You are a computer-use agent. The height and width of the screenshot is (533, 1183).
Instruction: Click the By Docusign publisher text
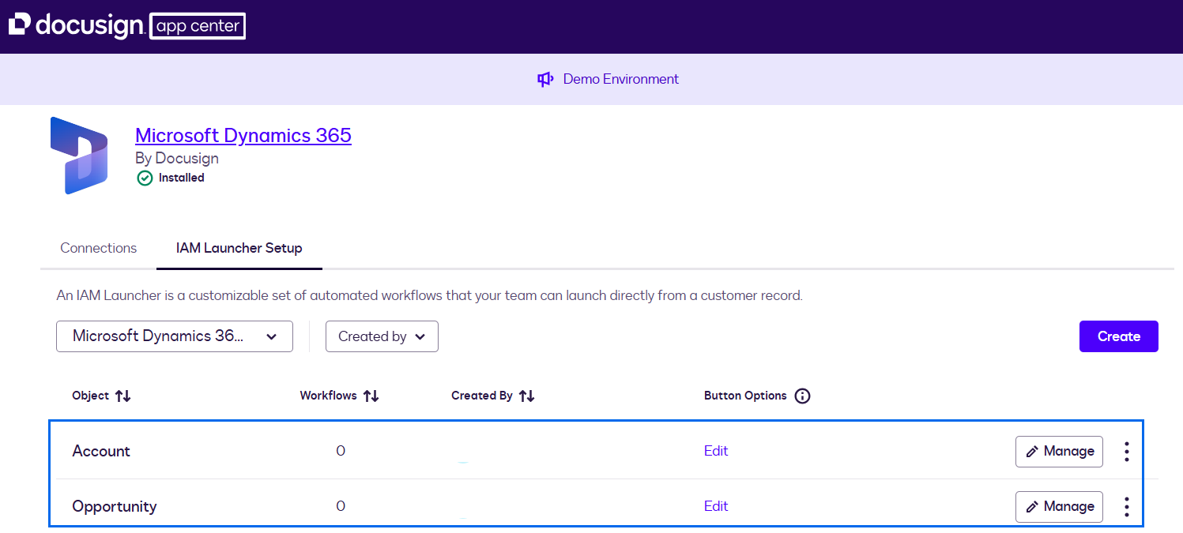coord(177,158)
